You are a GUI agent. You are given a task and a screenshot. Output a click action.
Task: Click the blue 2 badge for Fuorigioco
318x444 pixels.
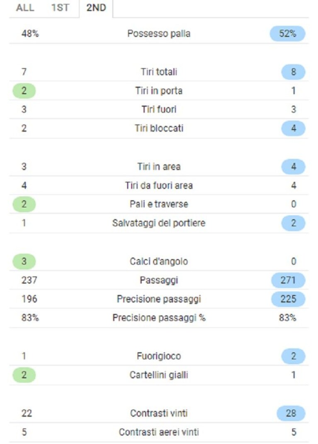(x=293, y=356)
